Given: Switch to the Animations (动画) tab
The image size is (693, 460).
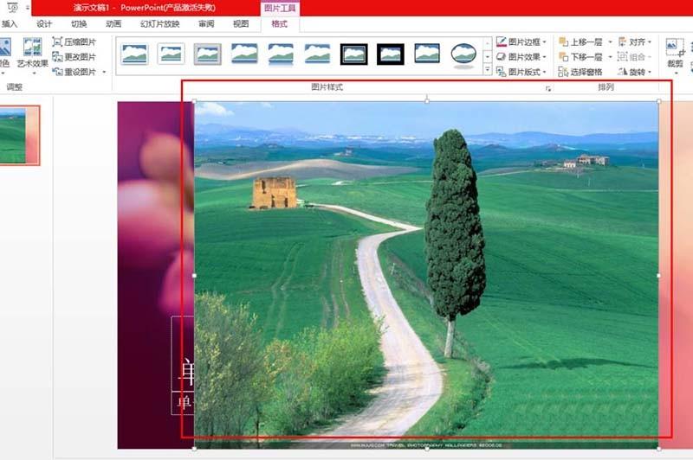Looking at the screenshot, I should pos(113,23).
